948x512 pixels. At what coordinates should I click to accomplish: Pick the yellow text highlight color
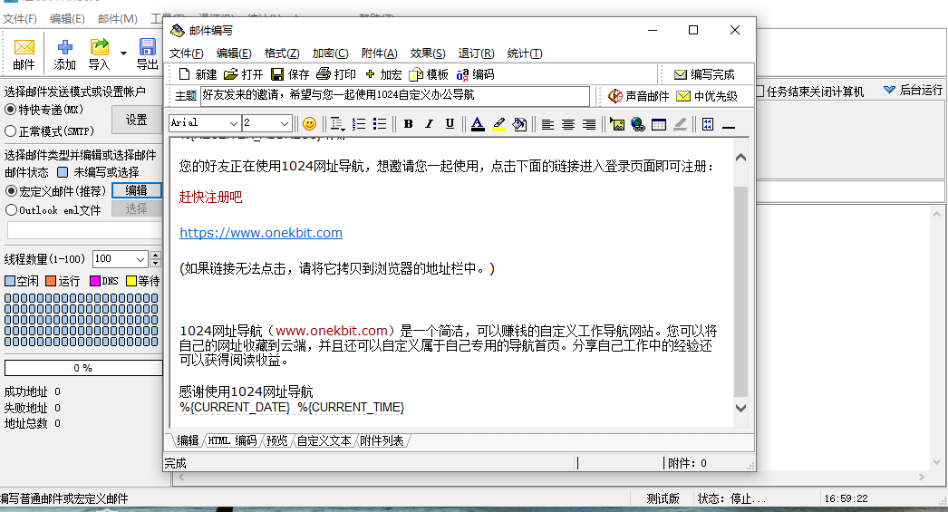tap(498, 124)
